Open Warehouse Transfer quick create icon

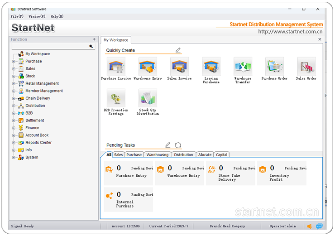click(243, 66)
